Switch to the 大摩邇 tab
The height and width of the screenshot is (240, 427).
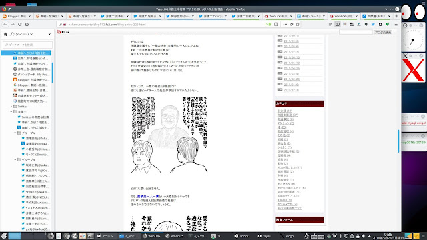click(376, 16)
